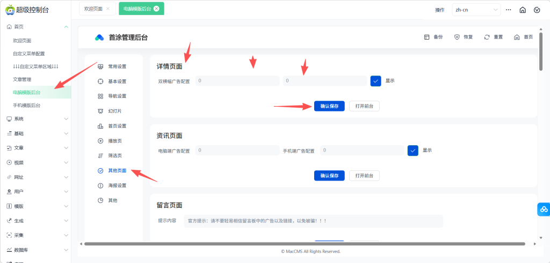Open the three-dots more menu
The image size is (550, 263).
(x=508, y=10)
